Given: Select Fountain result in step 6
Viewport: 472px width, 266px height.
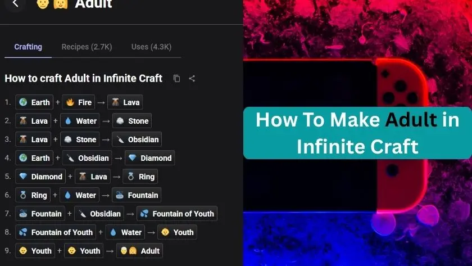Looking at the screenshot, I should point(137,195).
